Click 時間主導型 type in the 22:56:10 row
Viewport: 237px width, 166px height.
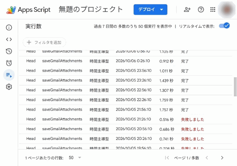(99, 90)
